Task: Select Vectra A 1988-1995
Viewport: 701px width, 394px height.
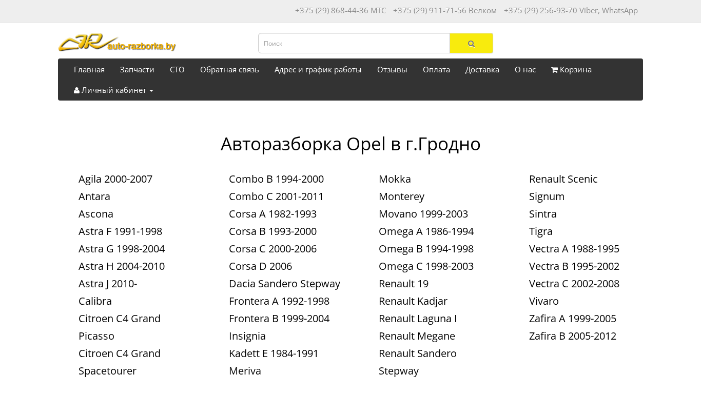Action: 574,249
